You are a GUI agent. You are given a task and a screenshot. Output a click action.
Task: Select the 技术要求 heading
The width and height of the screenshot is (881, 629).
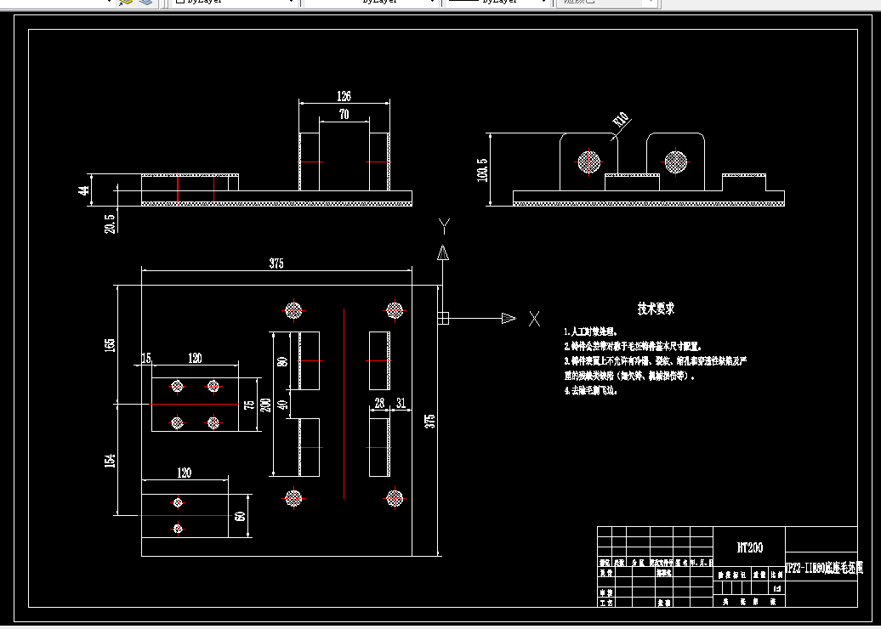pyautogui.click(x=656, y=309)
